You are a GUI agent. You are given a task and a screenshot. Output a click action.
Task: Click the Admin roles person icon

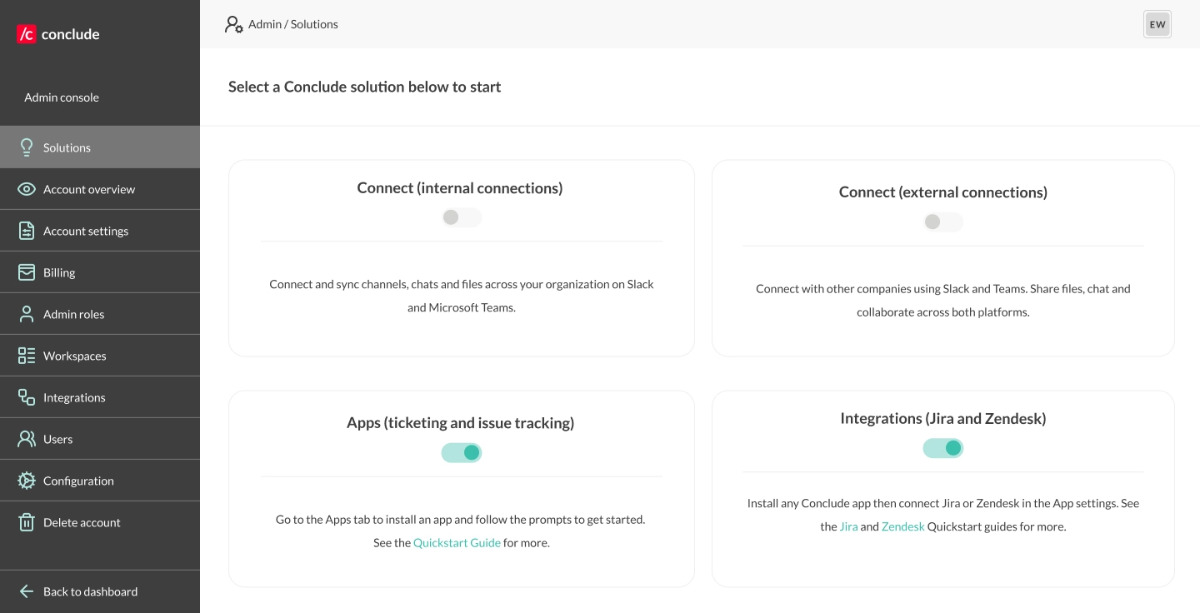26,313
